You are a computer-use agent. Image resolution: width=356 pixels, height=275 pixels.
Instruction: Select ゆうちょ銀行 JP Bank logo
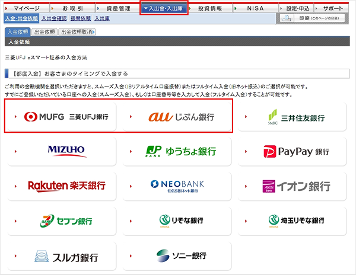[181, 152]
